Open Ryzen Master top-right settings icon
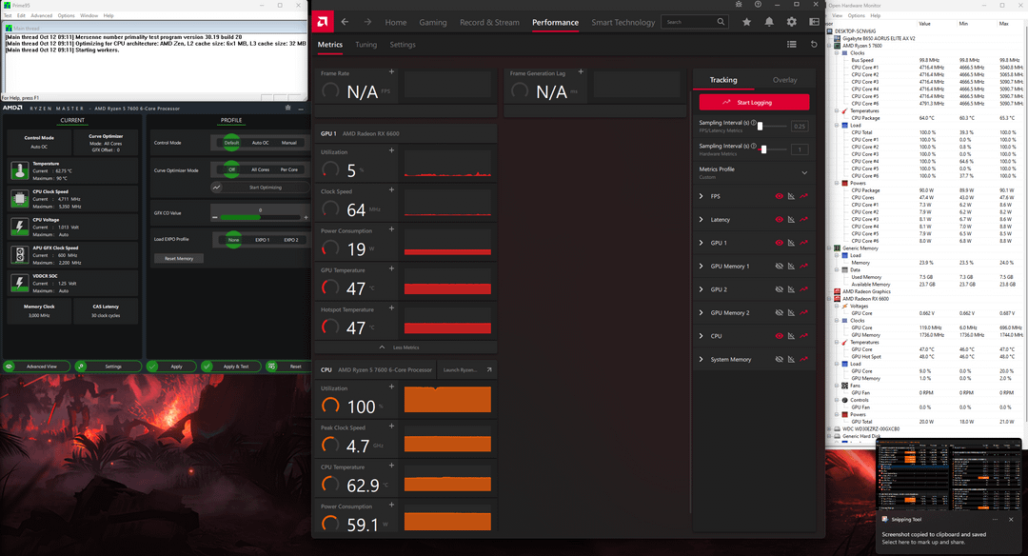The height and width of the screenshot is (556, 1028). tap(287, 108)
